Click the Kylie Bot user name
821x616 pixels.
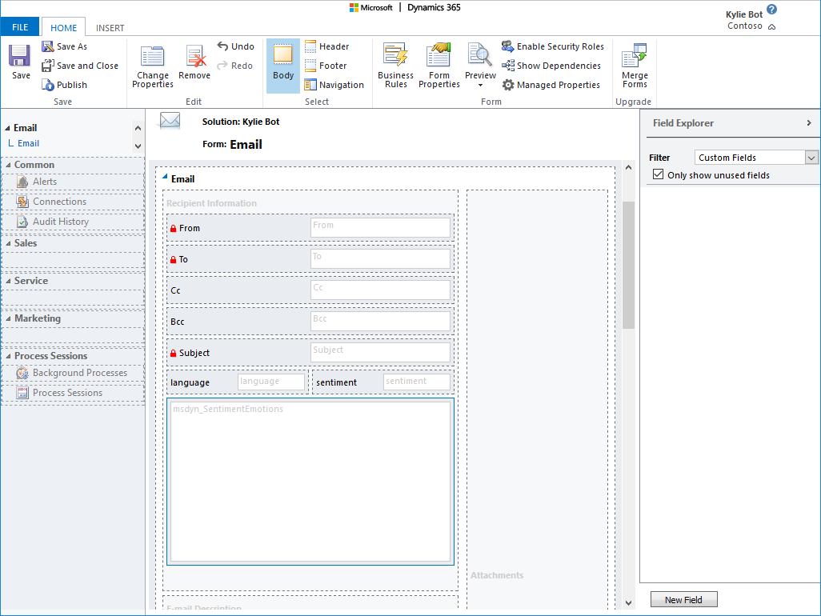(744, 14)
